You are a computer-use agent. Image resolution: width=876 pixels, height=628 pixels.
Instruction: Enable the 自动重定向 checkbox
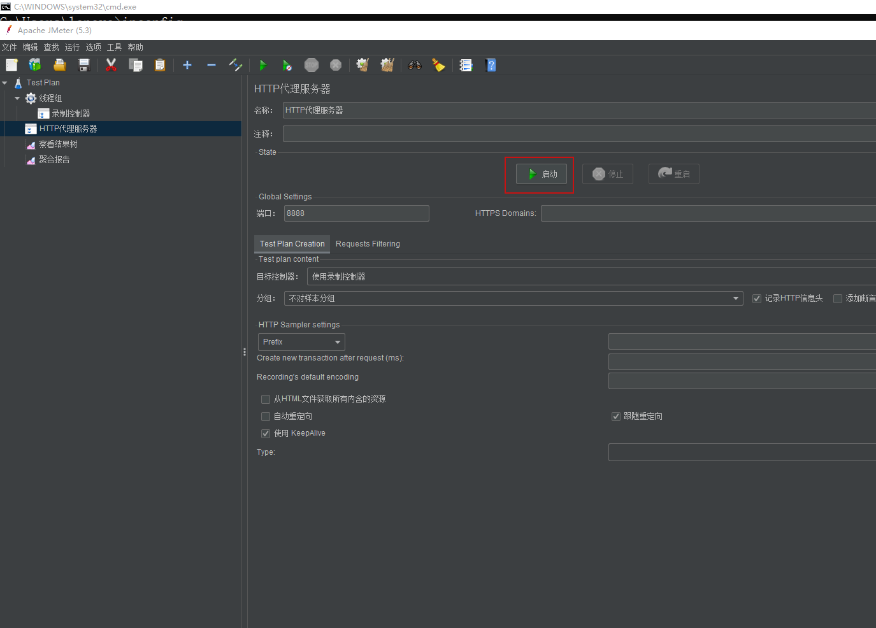click(266, 417)
